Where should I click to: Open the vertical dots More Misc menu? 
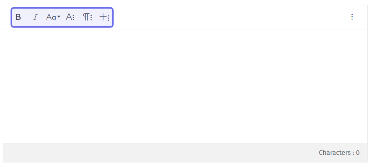[x=352, y=17]
